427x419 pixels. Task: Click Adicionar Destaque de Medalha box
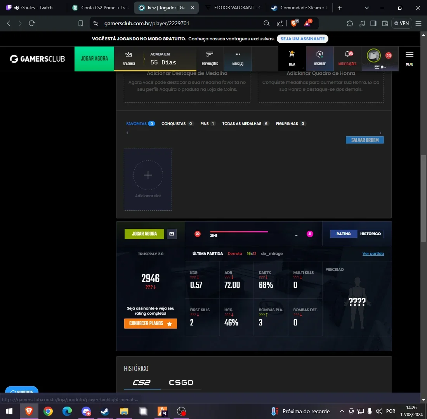[x=187, y=86]
